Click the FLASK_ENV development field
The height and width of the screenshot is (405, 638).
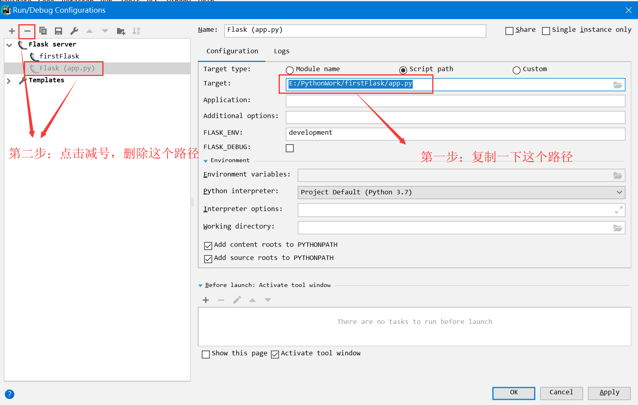[455, 134]
